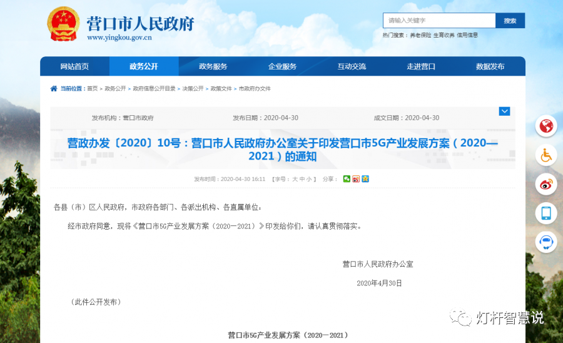Click the 营口市人民政府 site title

pos(140,24)
